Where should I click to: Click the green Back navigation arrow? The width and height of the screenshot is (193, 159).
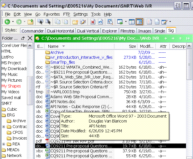[x=7, y=22]
